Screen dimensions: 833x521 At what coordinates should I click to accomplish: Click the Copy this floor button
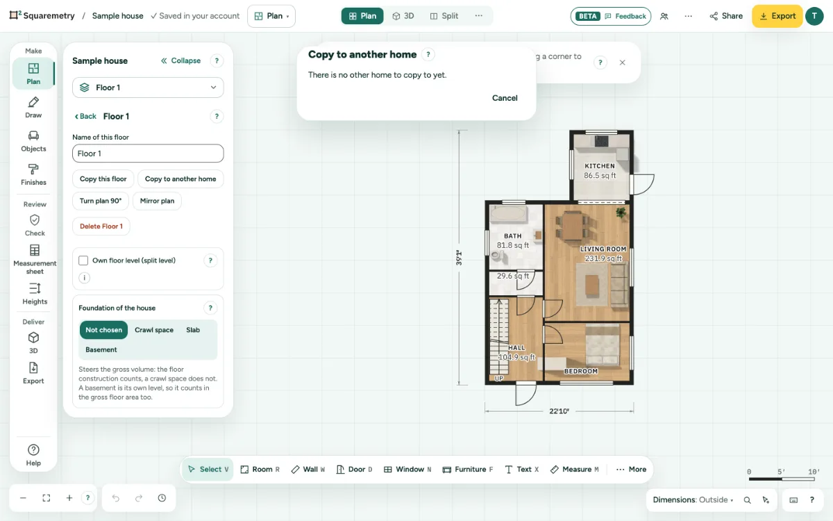tap(103, 179)
